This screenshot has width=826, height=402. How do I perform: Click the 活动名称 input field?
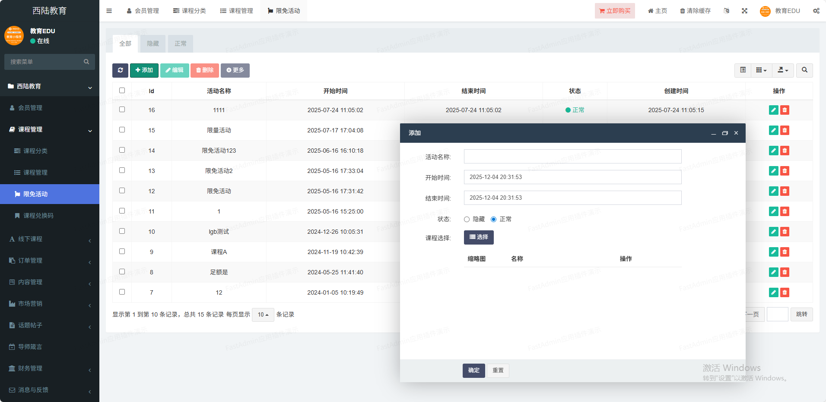(x=572, y=157)
